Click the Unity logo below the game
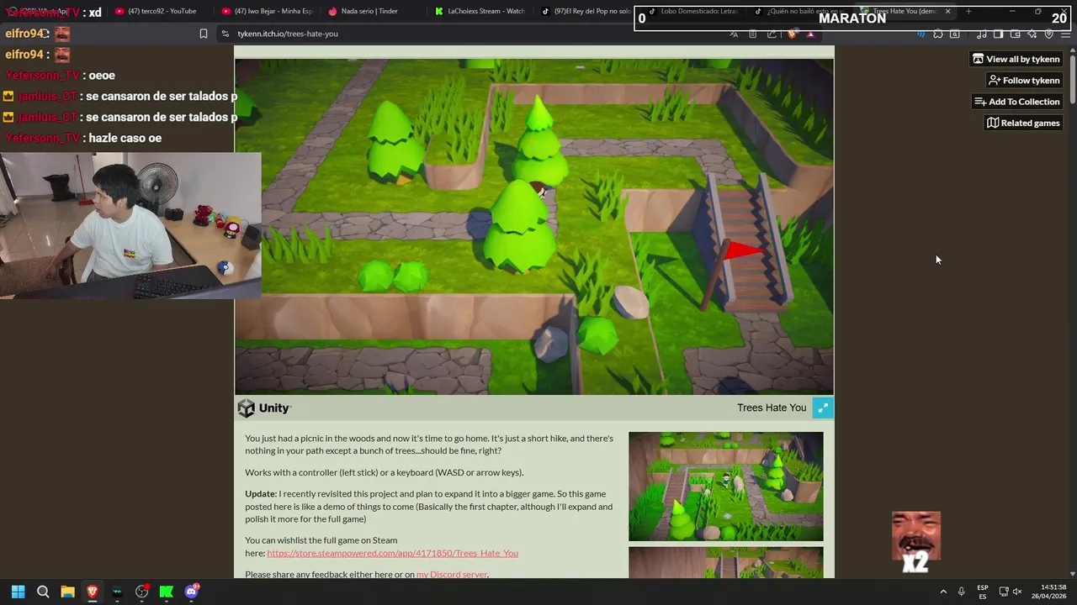The width and height of the screenshot is (1077, 605). click(264, 408)
